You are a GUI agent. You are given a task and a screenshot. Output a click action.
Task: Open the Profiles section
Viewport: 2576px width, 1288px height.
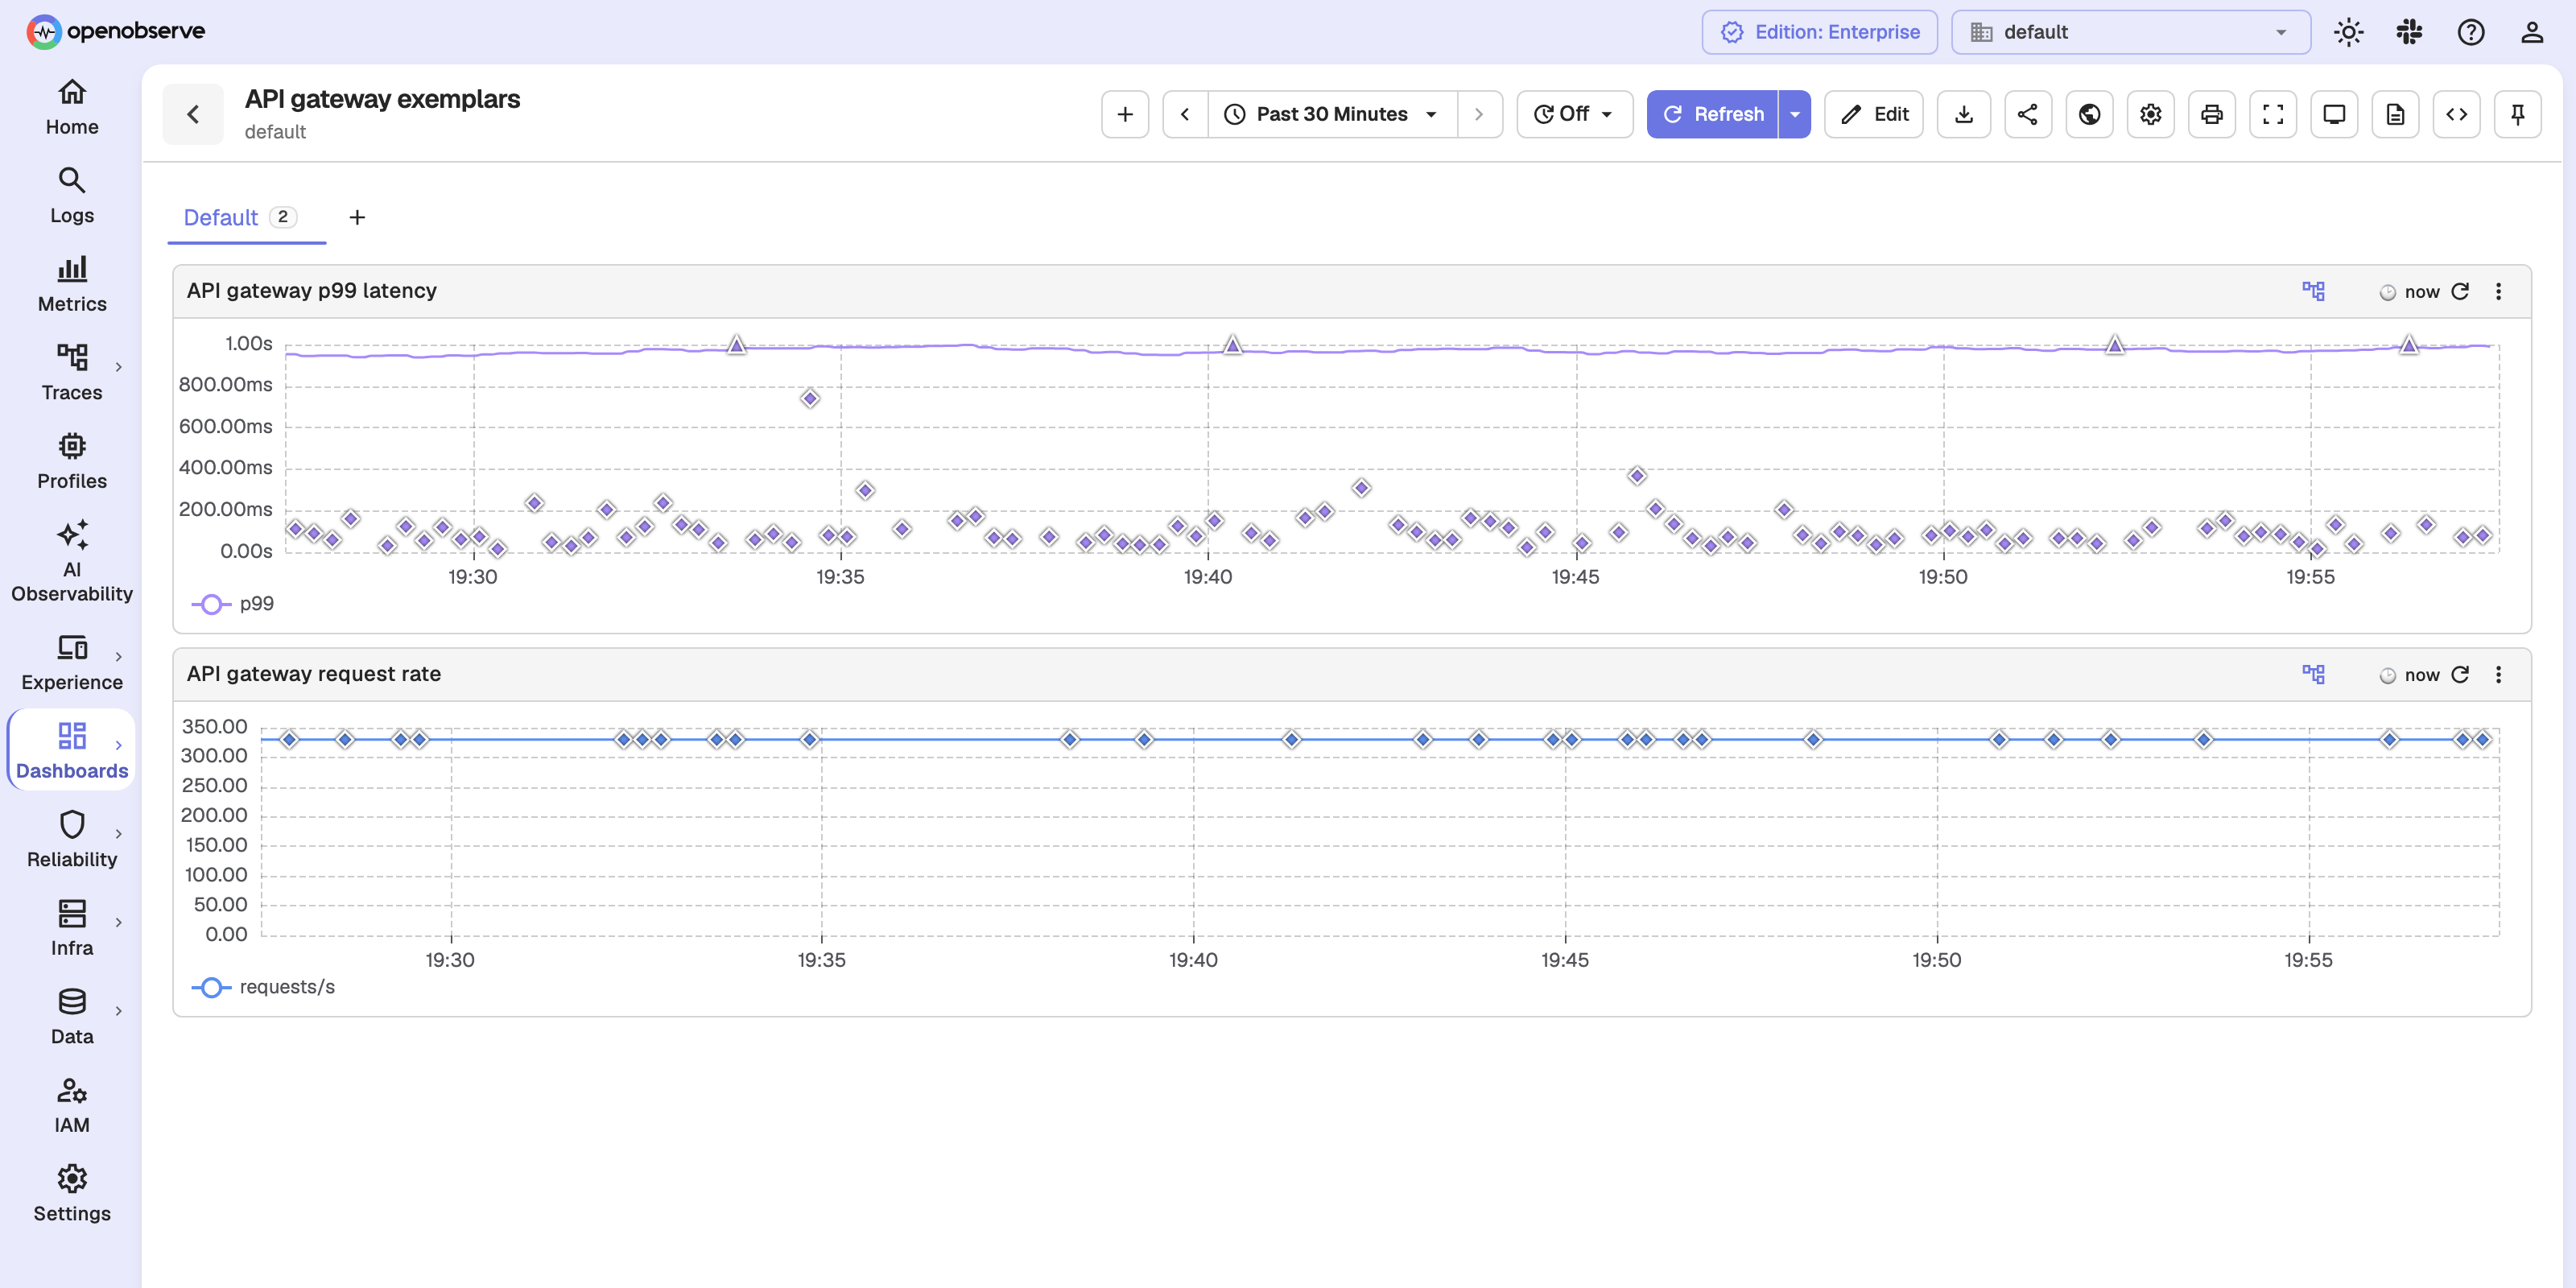point(72,461)
